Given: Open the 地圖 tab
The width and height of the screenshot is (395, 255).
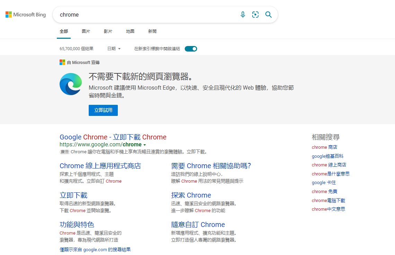Looking at the screenshot, I should click(x=130, y=31).
